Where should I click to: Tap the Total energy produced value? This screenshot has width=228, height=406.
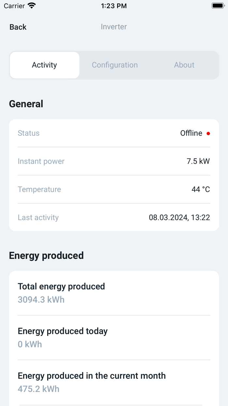[x=41, y=300]
